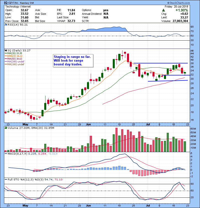Click the volume bars icon beside Volume label

point(6,128)
